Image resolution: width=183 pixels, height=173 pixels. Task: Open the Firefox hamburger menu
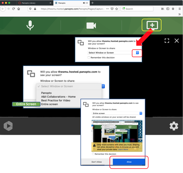tap(180, 9)
